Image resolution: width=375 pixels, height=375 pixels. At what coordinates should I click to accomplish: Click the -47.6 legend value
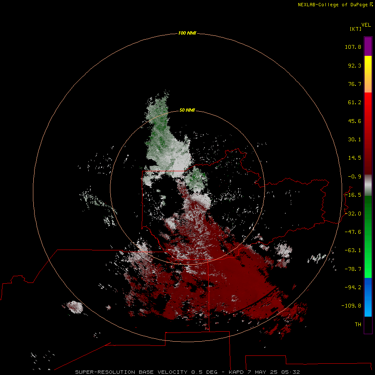353,232
